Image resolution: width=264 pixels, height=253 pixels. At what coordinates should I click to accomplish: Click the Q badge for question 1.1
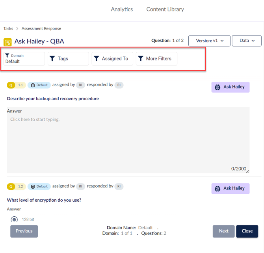coord(11,85)
